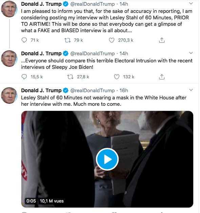The width and height of the screenshot is (200, 213).
Task: Like the tweet with 270,3 k likes
Action: pos(112,40)
